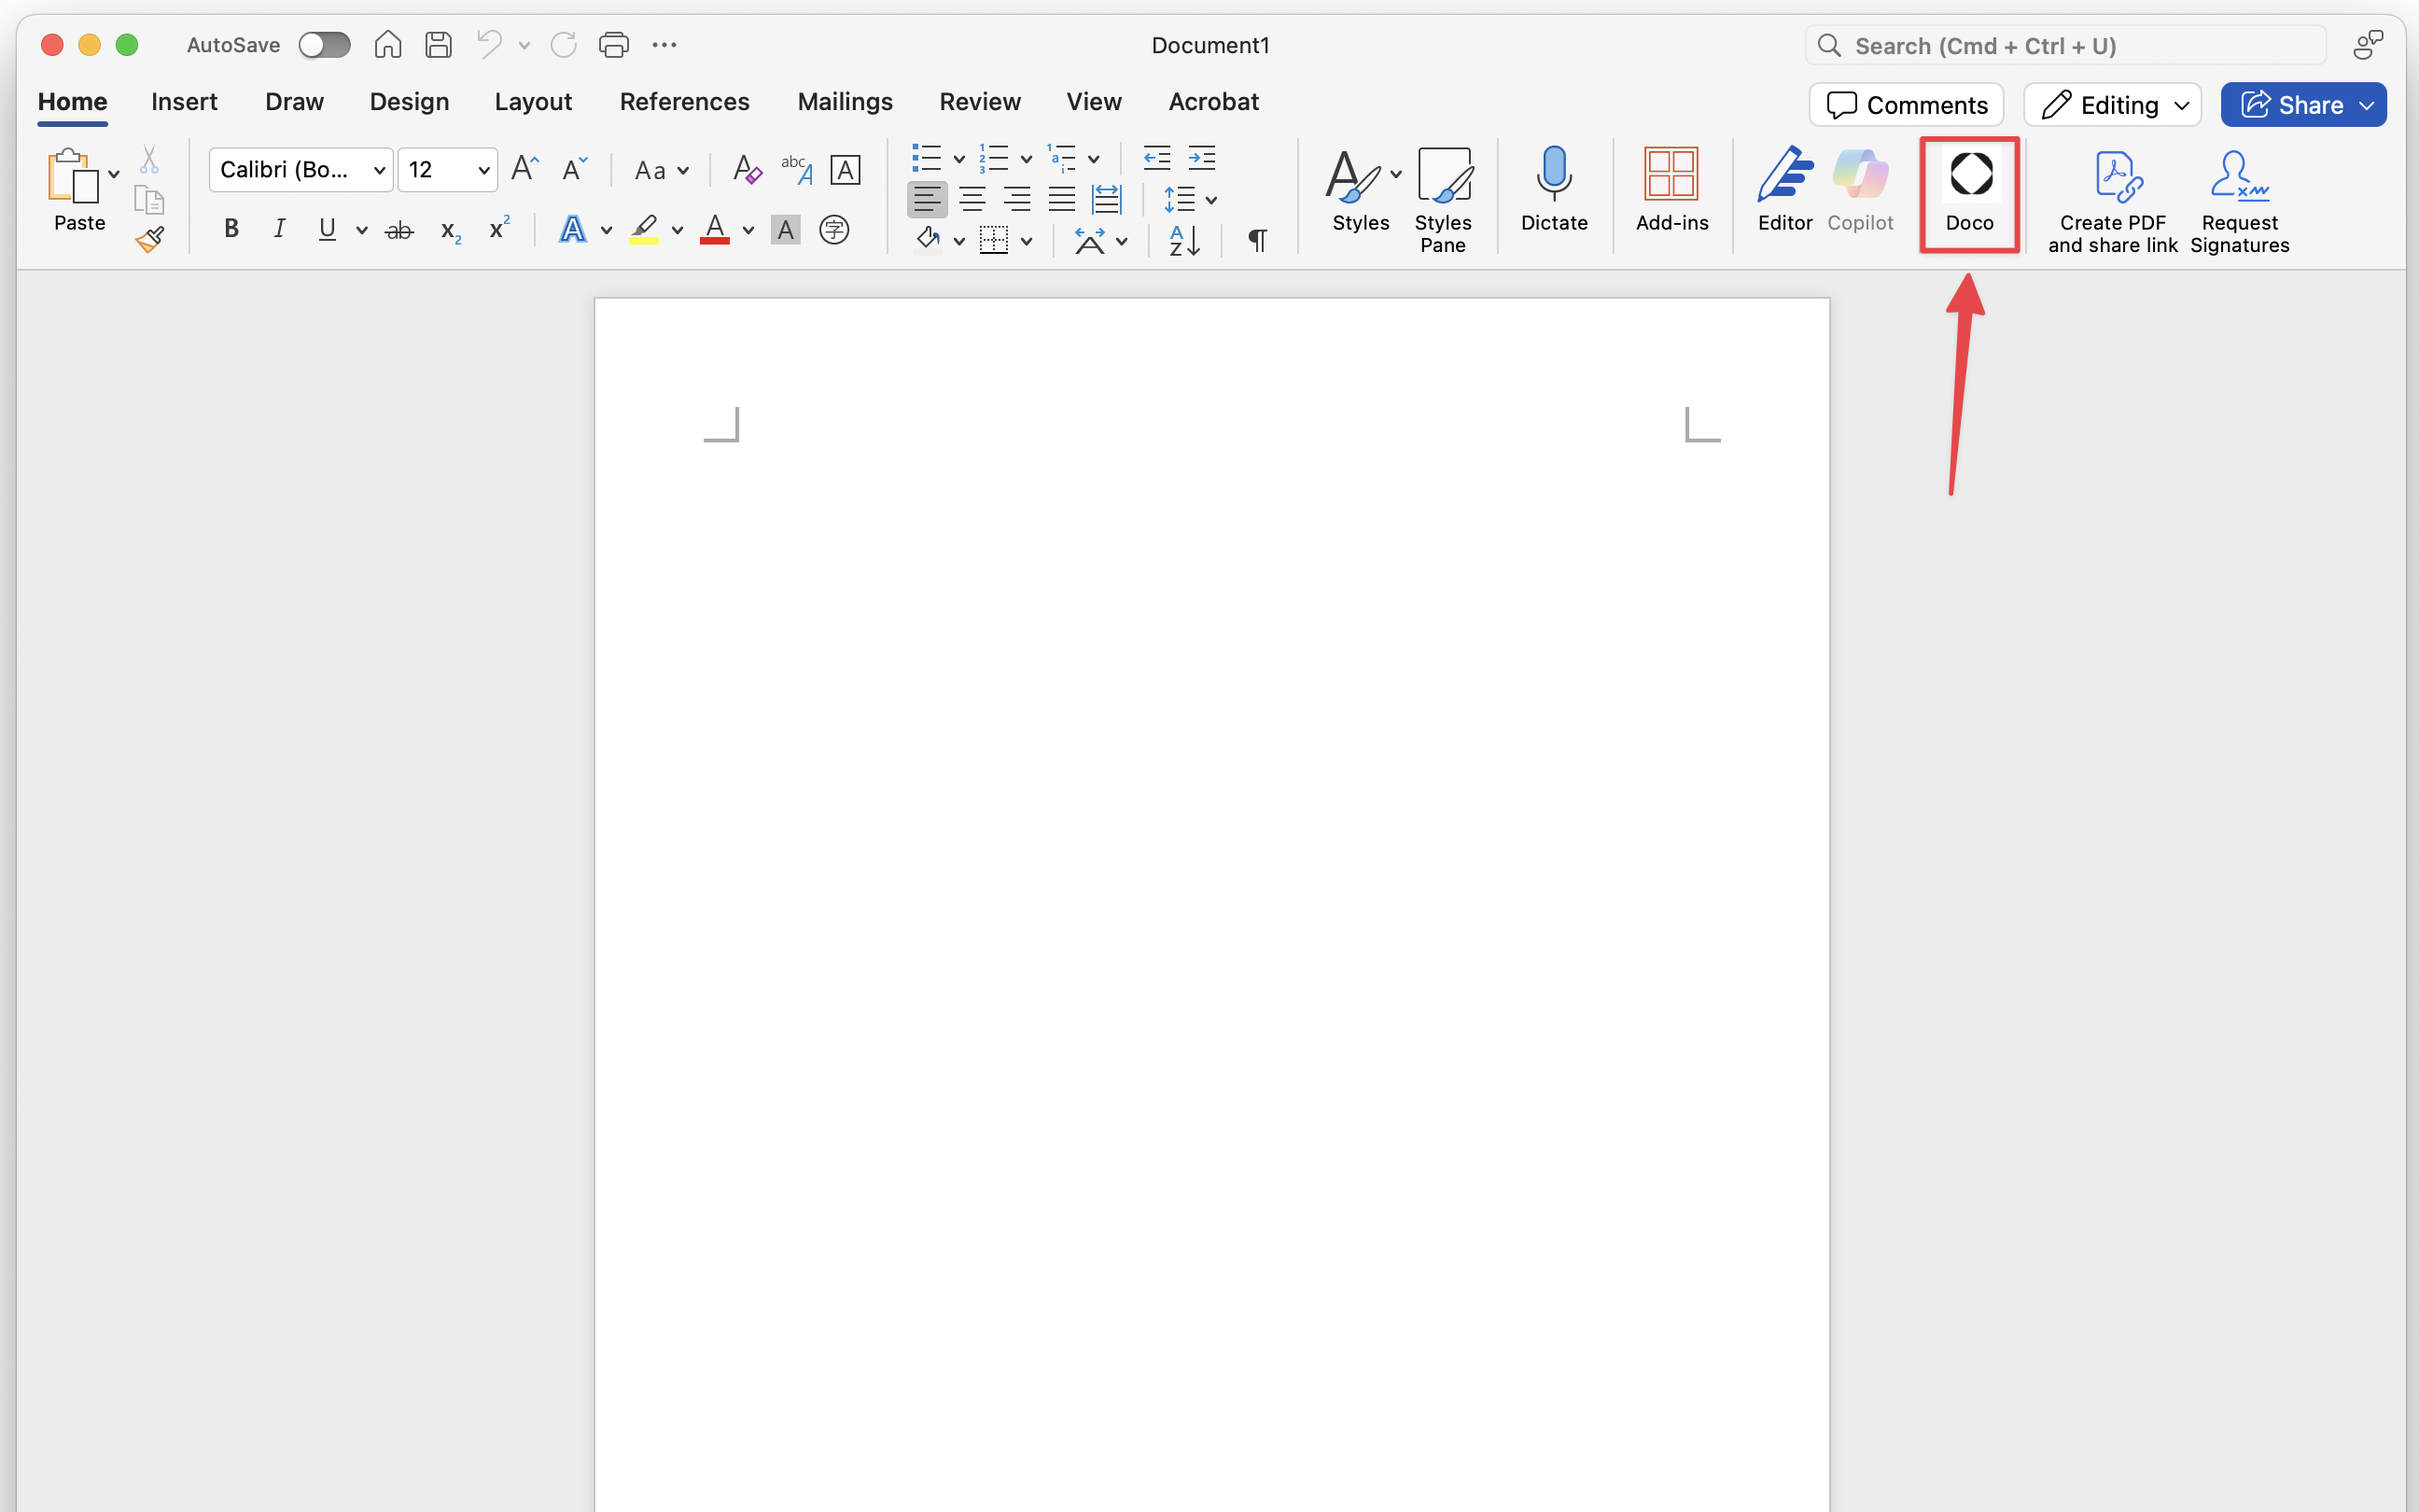This screenshot has width=2419, height=1512.
Task: Open the font name dropdown
Action: tap(379, 170)
